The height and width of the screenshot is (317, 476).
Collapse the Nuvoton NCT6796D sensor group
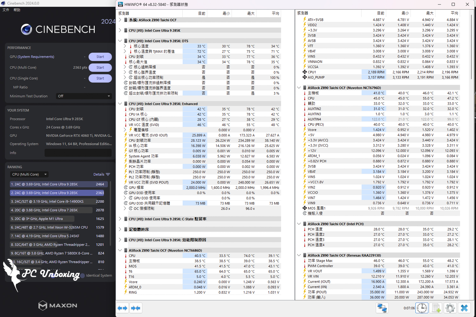[299, 88]
